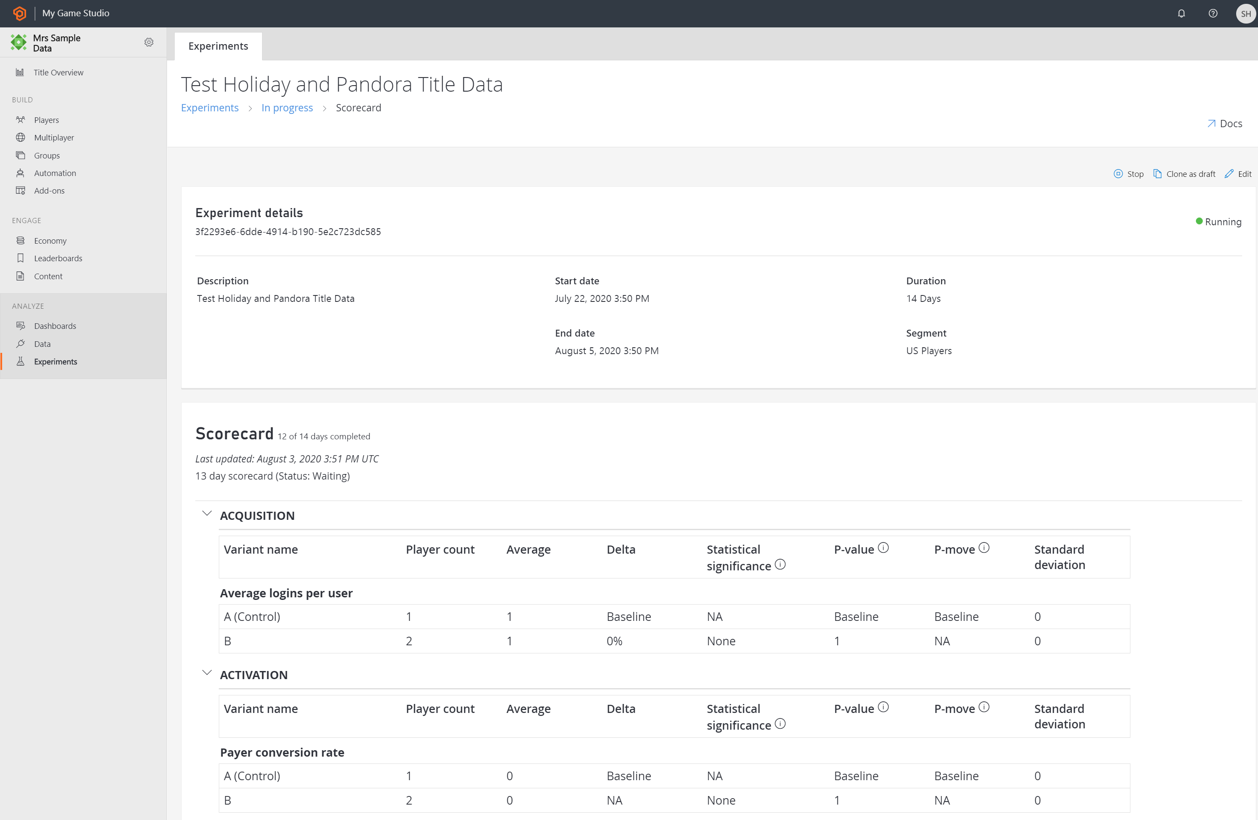Image resolution: width=1258 pixels, height=820 pixels.
Task: Open the help menu in top bar
Action: pyautogui.click(x=1213, y=13)
